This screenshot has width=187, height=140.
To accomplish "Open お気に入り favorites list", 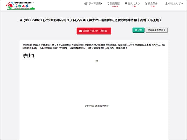I will tap(132, 4).
